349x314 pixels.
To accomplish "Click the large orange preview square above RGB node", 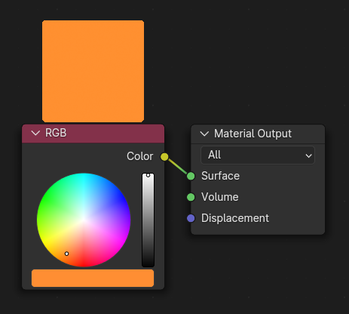I will [x=93, y=72].
